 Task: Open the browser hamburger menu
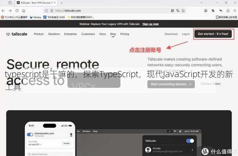[235, 11]
